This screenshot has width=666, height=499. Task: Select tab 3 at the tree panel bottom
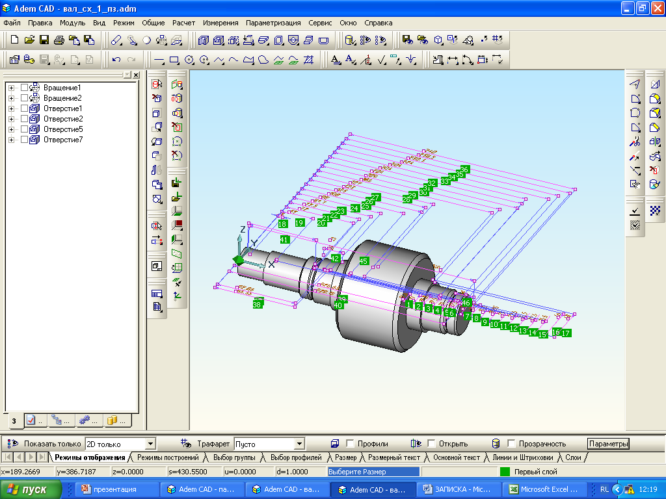pos(14,420)
